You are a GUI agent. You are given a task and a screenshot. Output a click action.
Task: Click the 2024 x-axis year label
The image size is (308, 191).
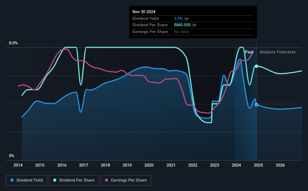pos(236,165)
